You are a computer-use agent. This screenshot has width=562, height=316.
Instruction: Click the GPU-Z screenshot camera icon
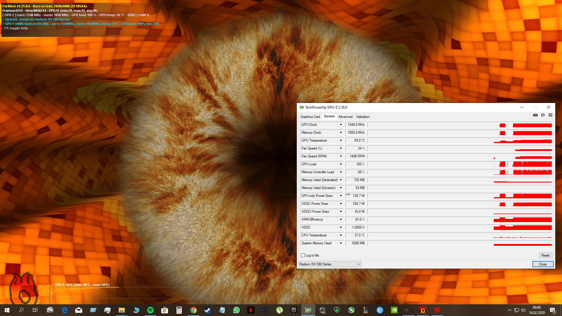(x=535, y=115)
